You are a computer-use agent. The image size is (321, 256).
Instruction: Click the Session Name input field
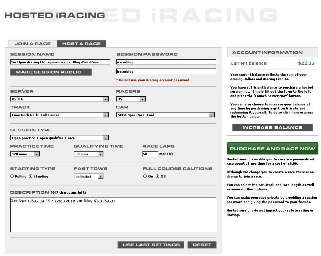(60, 62)
